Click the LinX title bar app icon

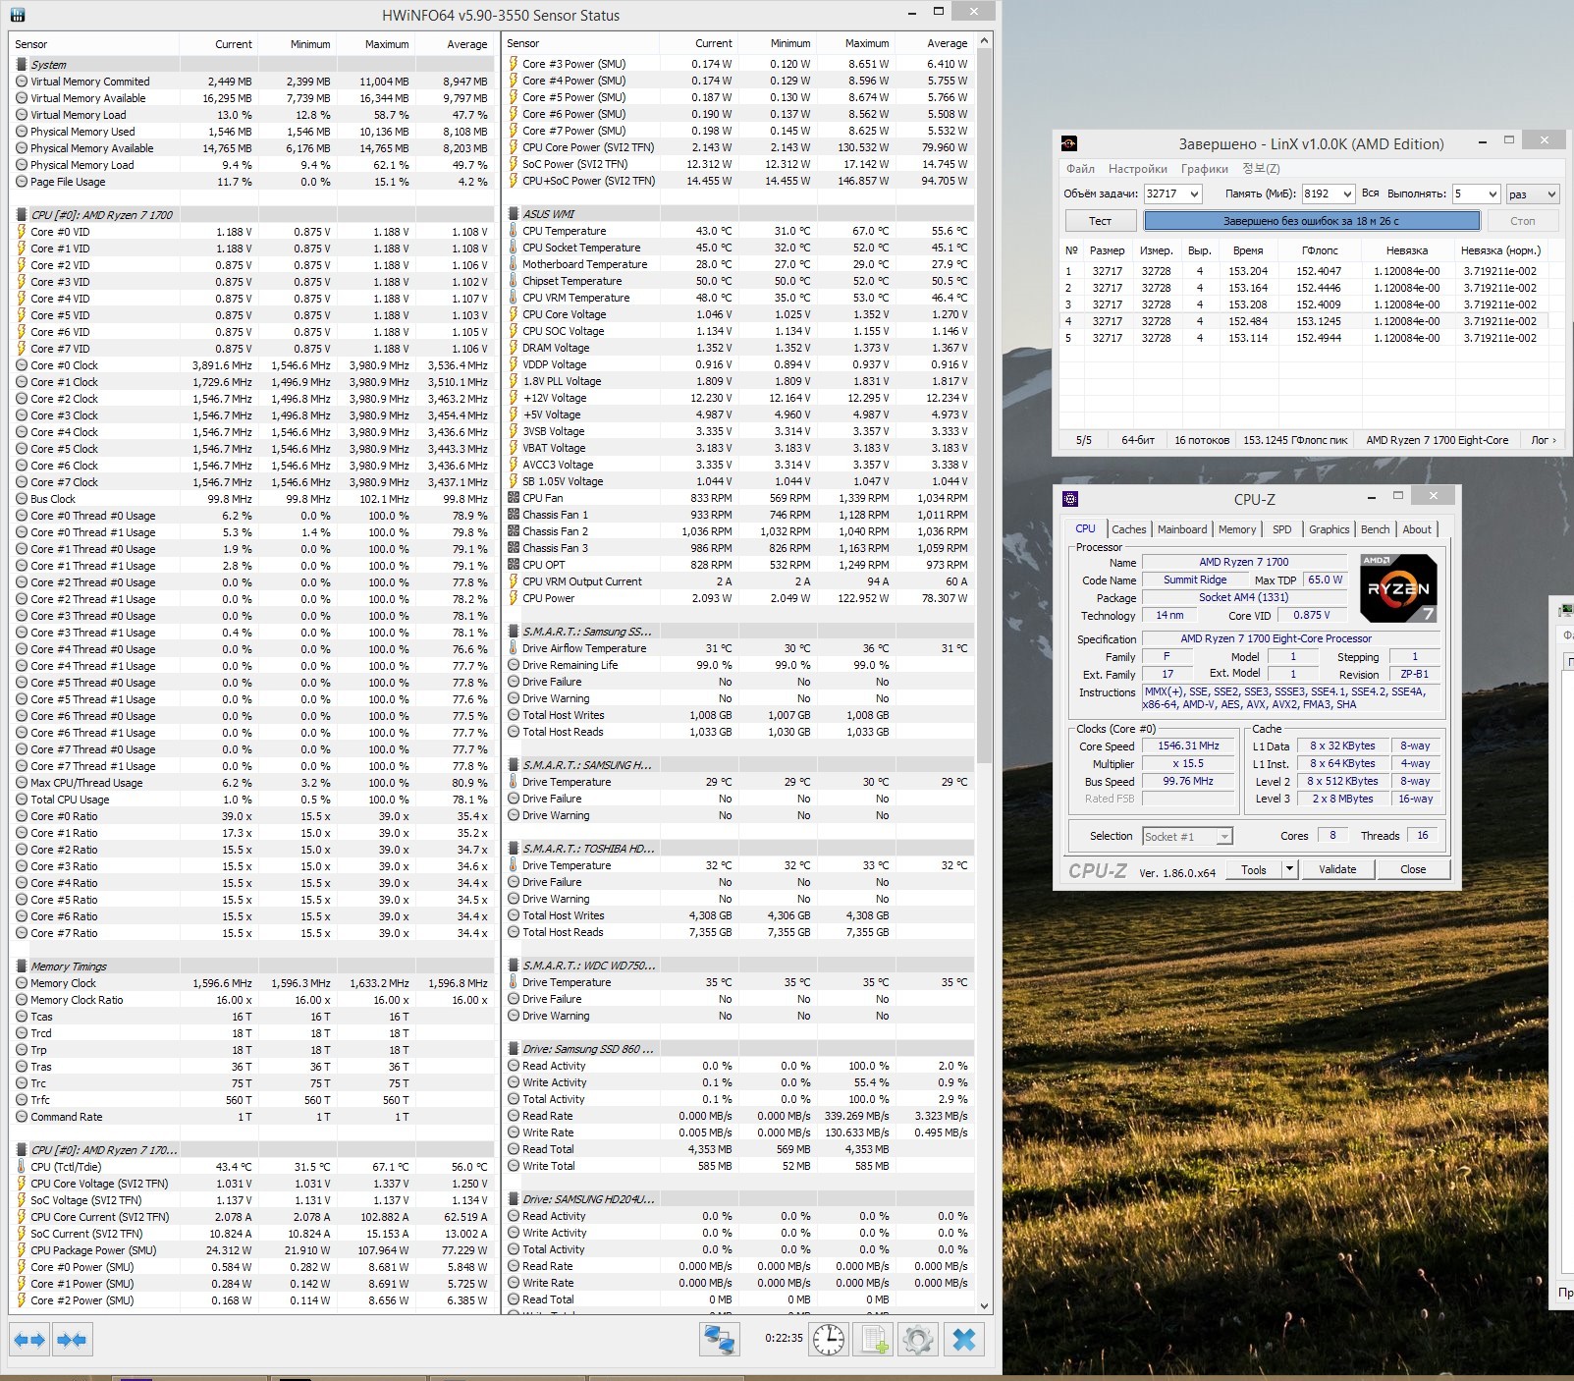[1069, 143]
